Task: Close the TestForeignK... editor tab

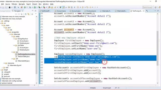Action: 144,11
